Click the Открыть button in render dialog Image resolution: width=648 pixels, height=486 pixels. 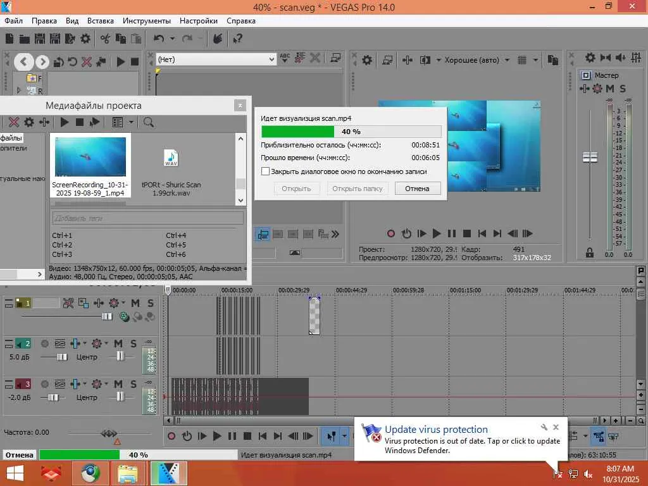[296, 189]
